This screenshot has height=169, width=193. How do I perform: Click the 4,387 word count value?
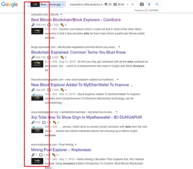click(x=55, y=57)
